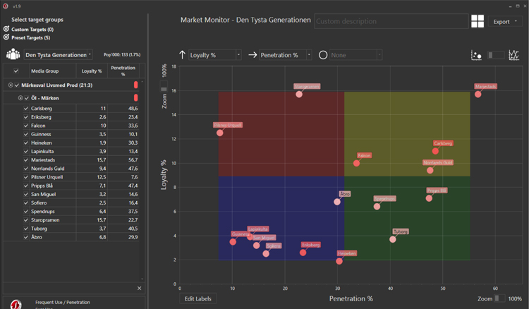The width and height of the screenshot is (529, 309).
Task: Collapse the Öl - Märken group
Action: 20,97
